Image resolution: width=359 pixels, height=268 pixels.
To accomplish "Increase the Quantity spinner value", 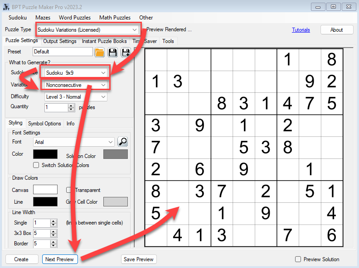I will tap(71, 105).
